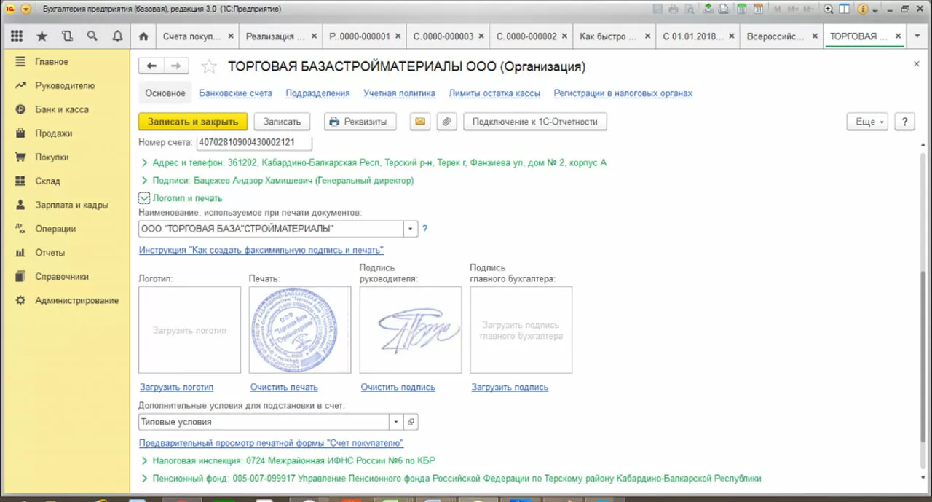Image resolution: width=932 pixels, height=502 pixels.
Task: Open the info help icon
Action: tap(863, 9)
